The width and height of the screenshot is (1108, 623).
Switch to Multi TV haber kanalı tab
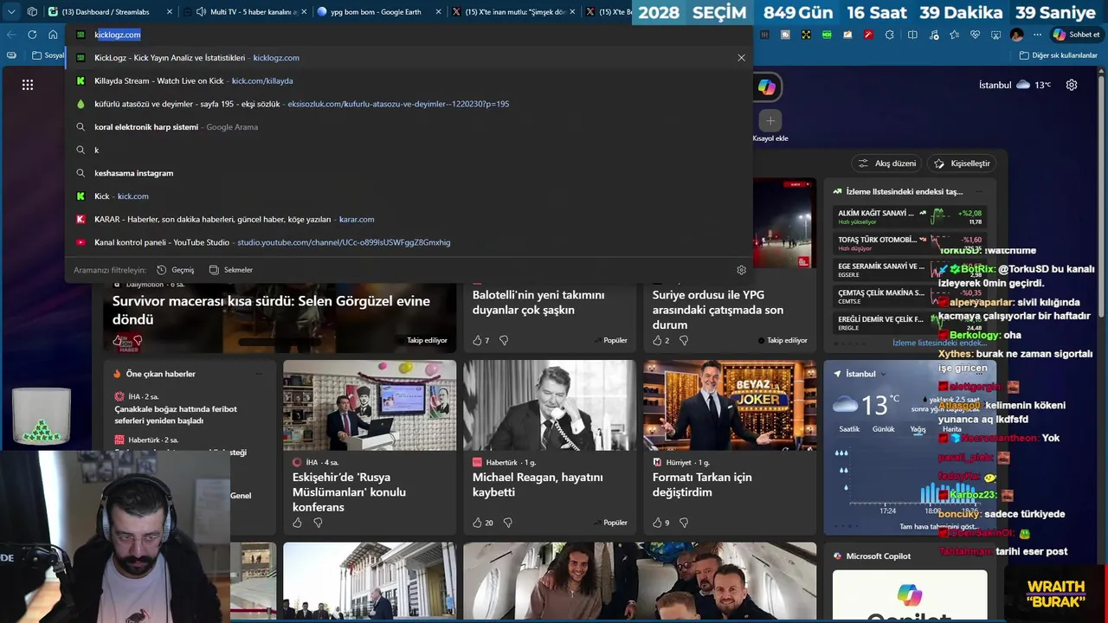247,12
